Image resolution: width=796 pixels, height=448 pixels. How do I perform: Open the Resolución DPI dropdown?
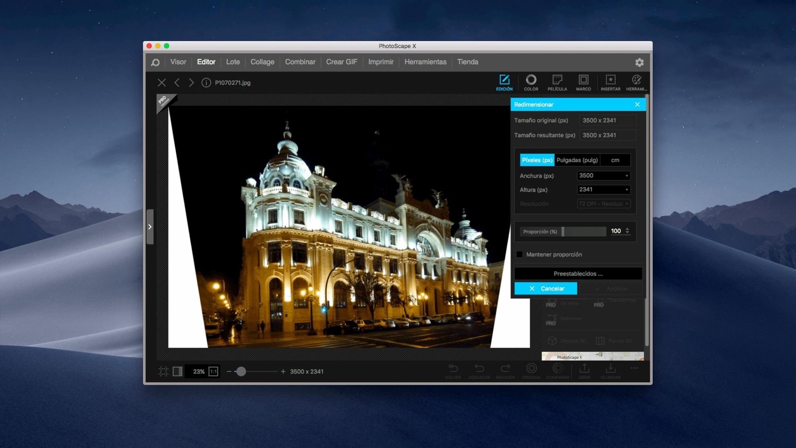tap(603, 204)
